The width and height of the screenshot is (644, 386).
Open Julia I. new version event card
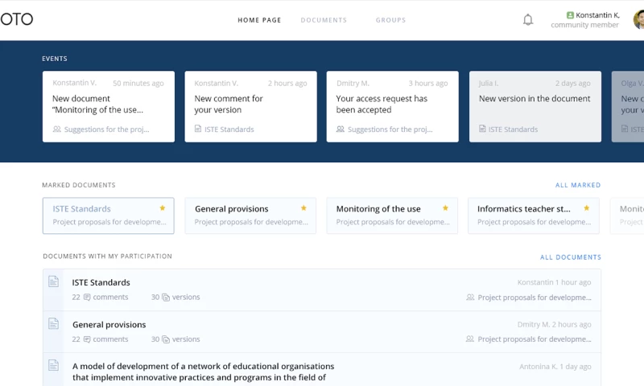535,106
